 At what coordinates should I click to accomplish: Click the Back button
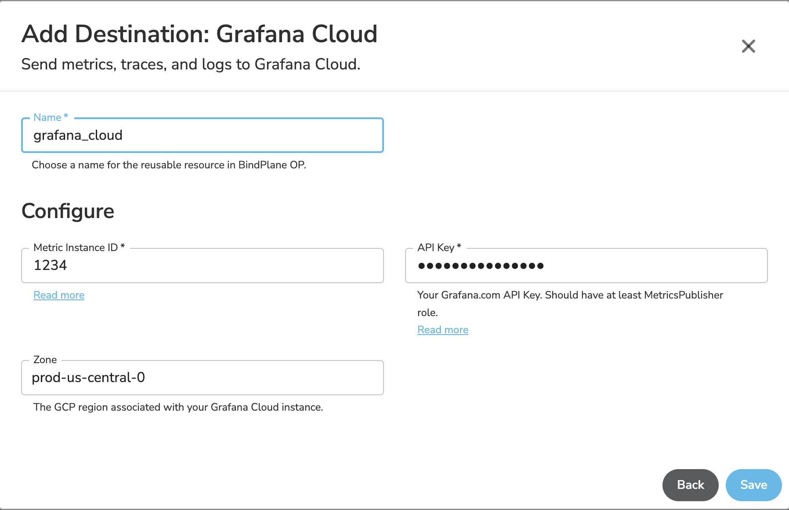[x=690, y=485]
